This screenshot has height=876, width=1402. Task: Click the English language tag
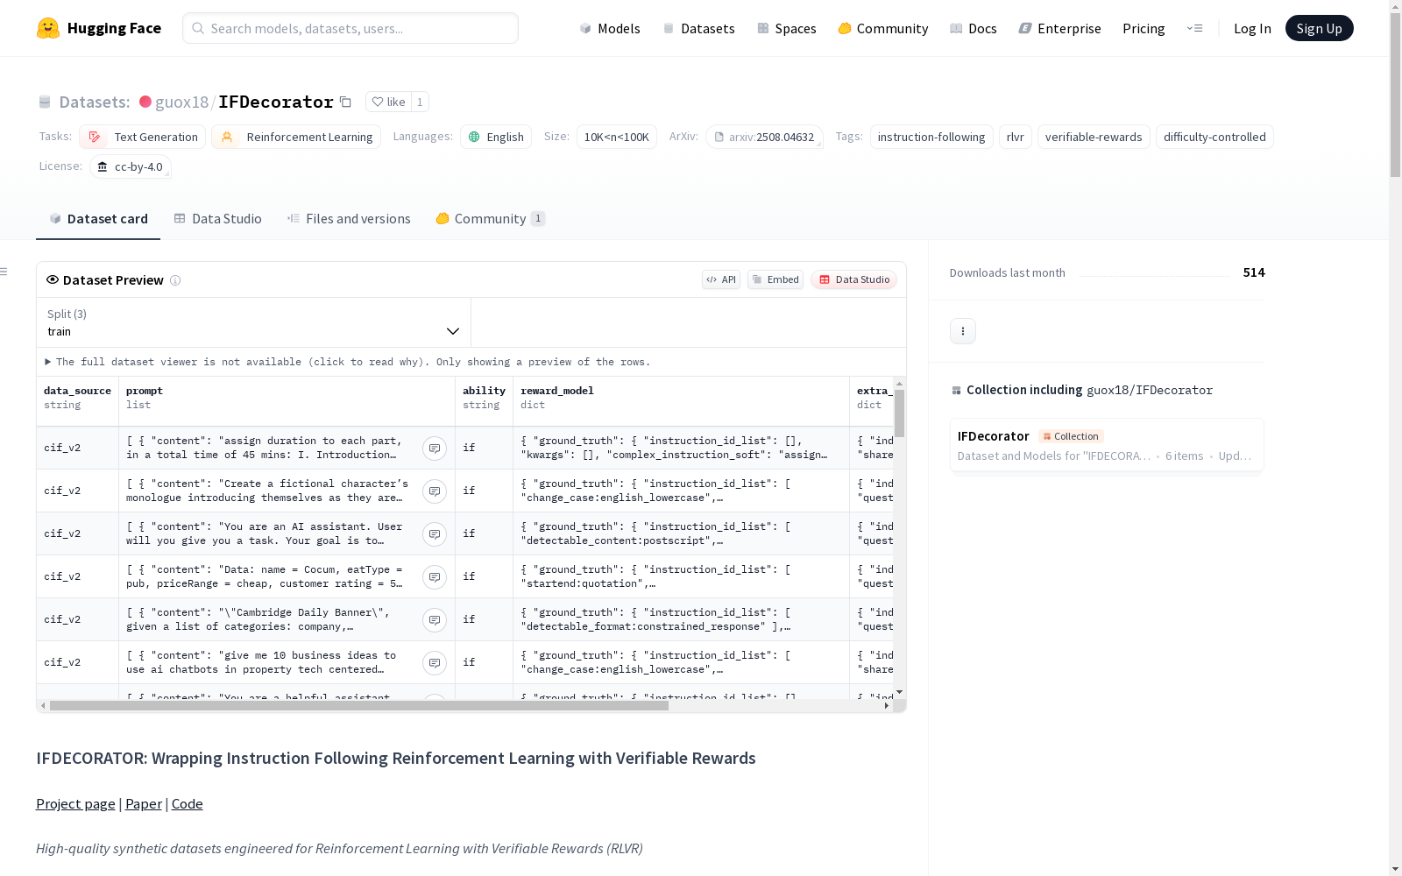[x=496, y=137]
